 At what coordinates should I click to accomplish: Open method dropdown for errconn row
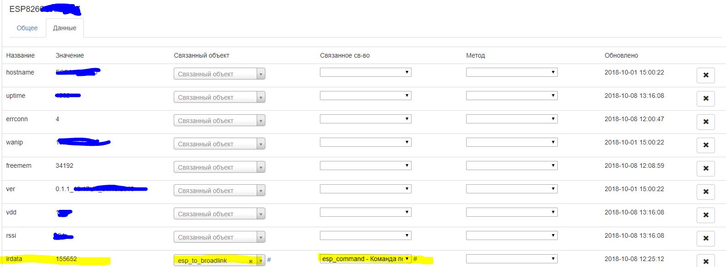coord(511,119)
